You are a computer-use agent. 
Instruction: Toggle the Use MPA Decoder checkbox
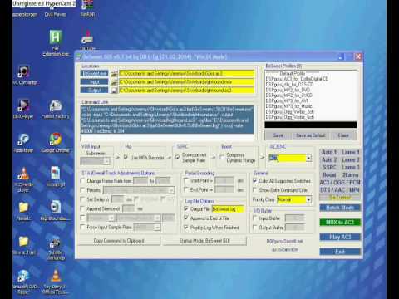pos(126,157)
